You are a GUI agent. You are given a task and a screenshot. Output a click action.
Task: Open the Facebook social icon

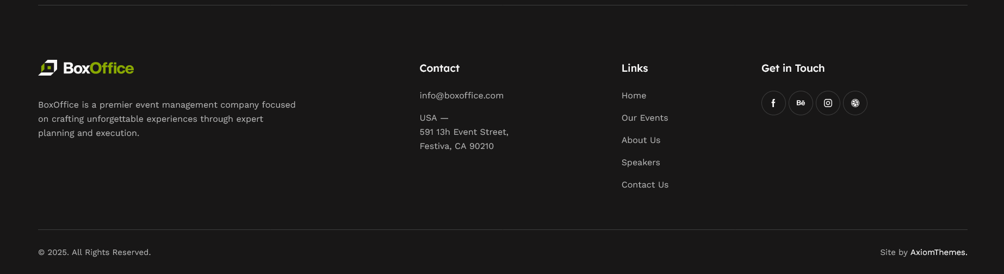tap(773, 103)
